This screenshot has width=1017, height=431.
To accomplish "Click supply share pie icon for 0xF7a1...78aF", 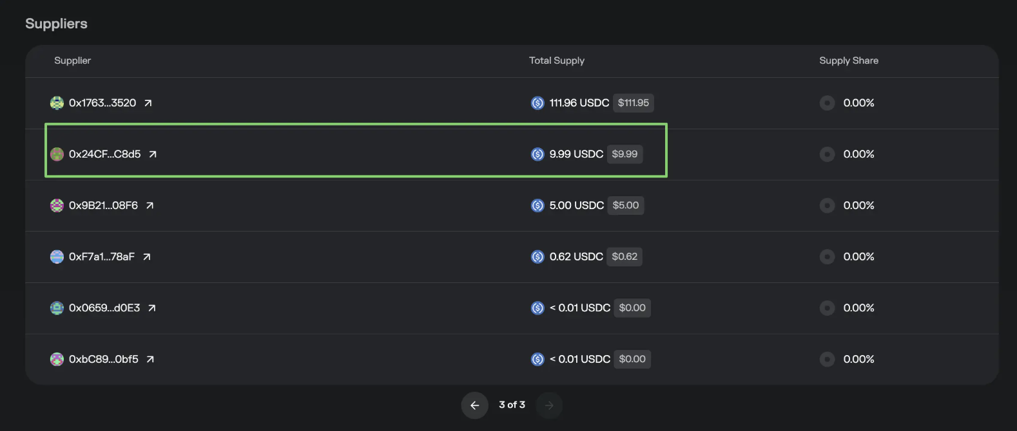I will pyautogui.click(x=827, y=257).
